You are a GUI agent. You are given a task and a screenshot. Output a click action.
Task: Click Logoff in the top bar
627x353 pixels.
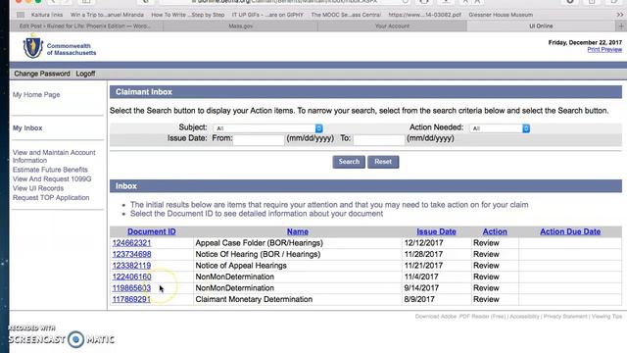[x=85, y=74]
